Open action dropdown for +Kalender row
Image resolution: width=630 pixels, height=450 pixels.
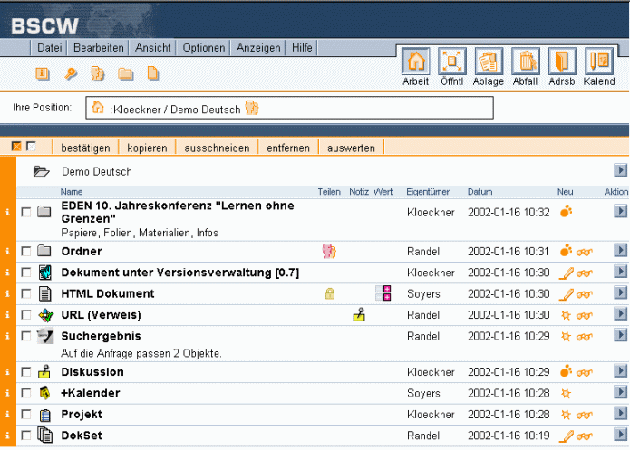click(x=620, y=393)
